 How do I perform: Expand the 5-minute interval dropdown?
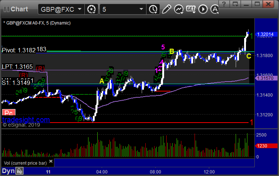click(141, 9)
